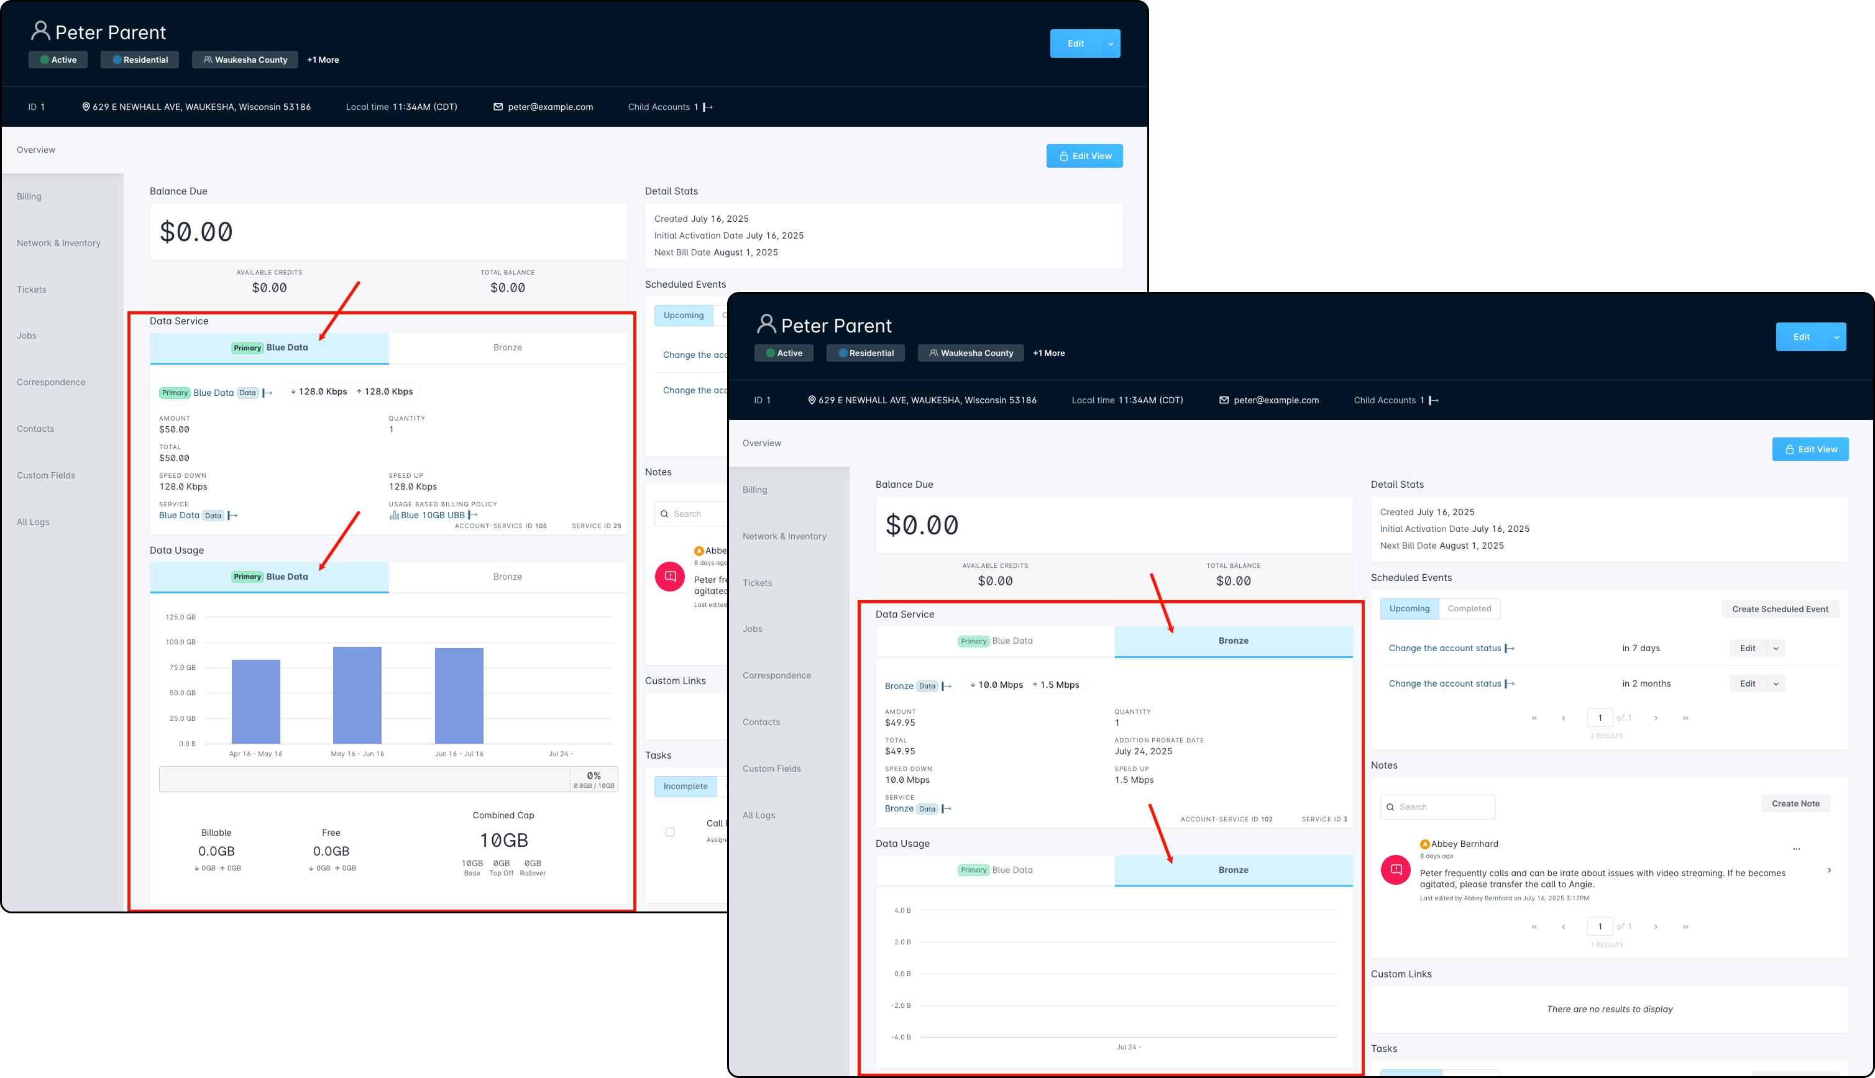Image resolution: width=1875 pixels, height=1078 pixels.
Task: Click the Residential badge in the back window
Action: (140, 60)
